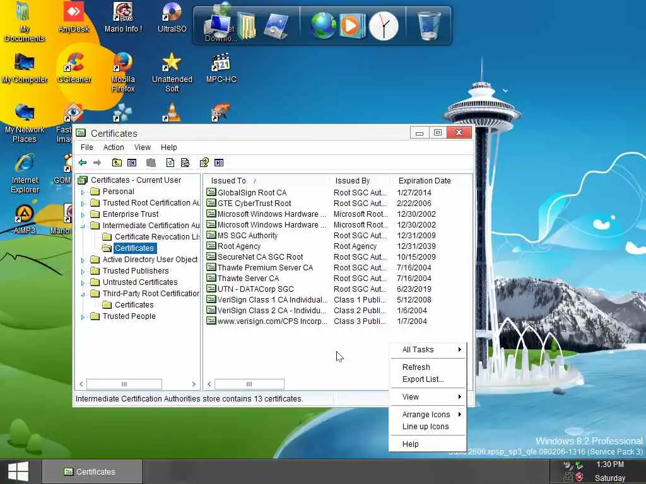Toggle Show/Hide Console Tree toolbar icon
This screenshot has width=646, height=484.
coord(132,163)
